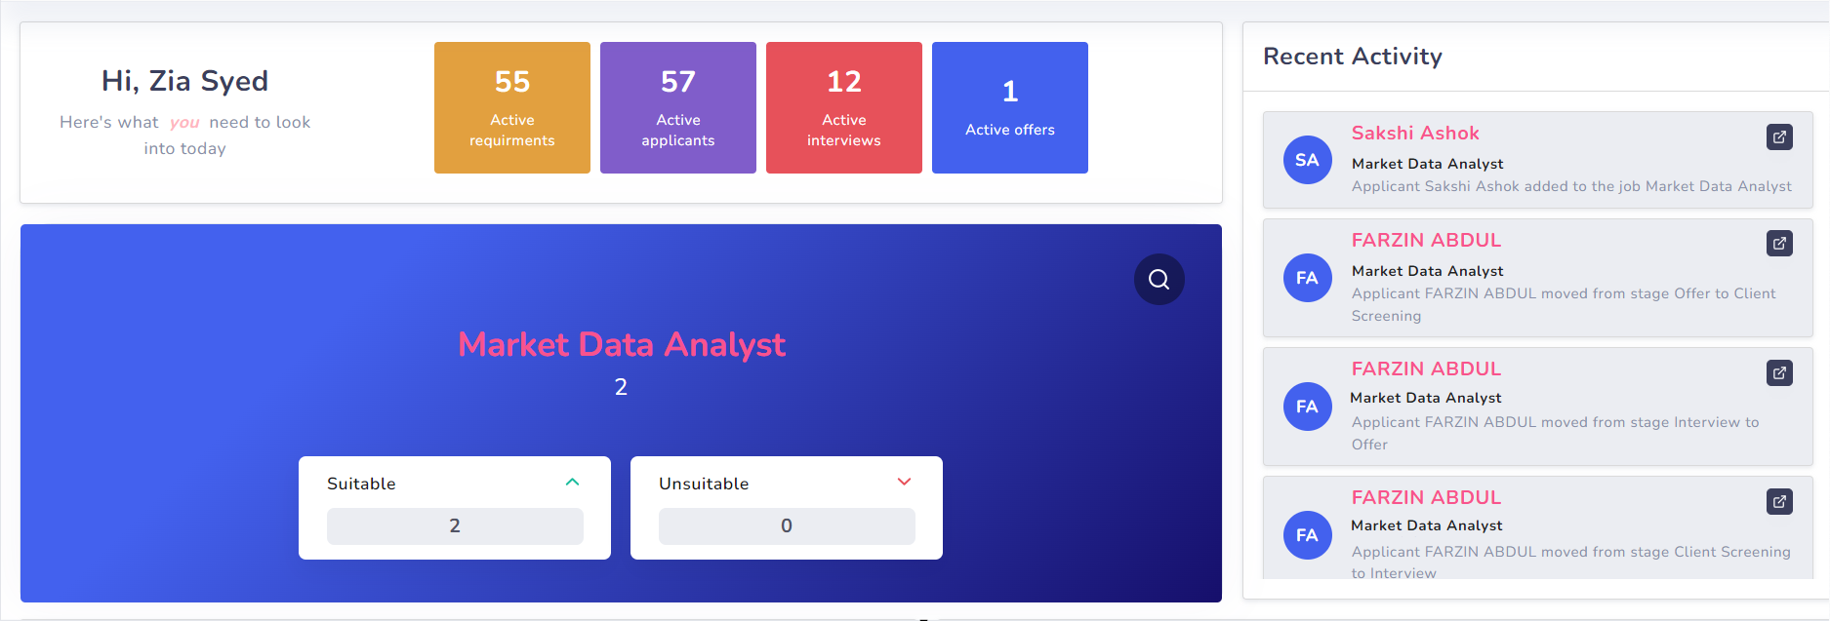Select the Suitable count field showing 2

[455, 525]
